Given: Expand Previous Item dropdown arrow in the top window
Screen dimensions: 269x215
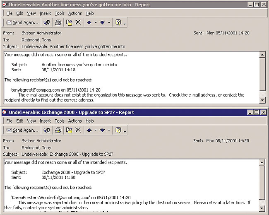Looking at the screenshot, I should point(96,22).
